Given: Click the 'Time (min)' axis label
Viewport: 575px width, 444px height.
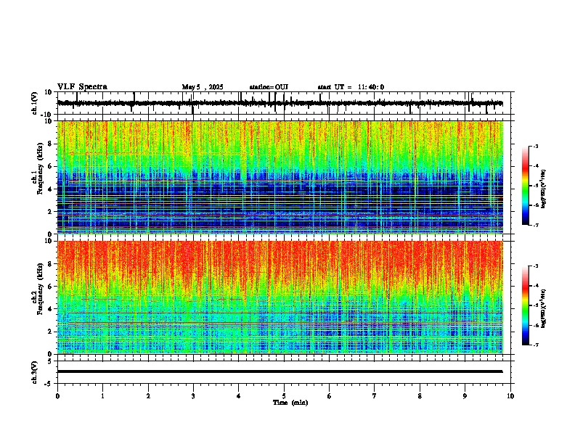Looking at the screenshot, I should coord(290,403).
